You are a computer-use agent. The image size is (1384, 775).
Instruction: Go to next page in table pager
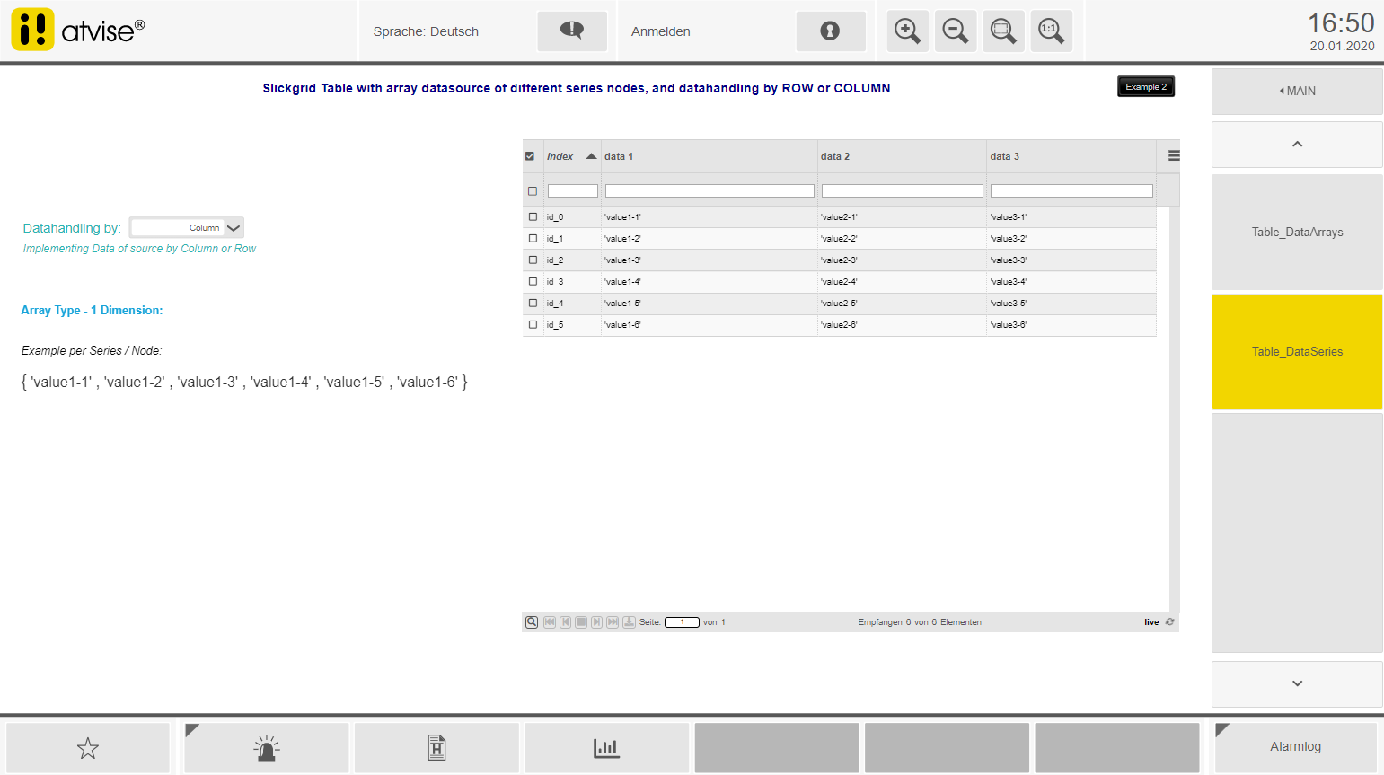[x=597, y=622]
